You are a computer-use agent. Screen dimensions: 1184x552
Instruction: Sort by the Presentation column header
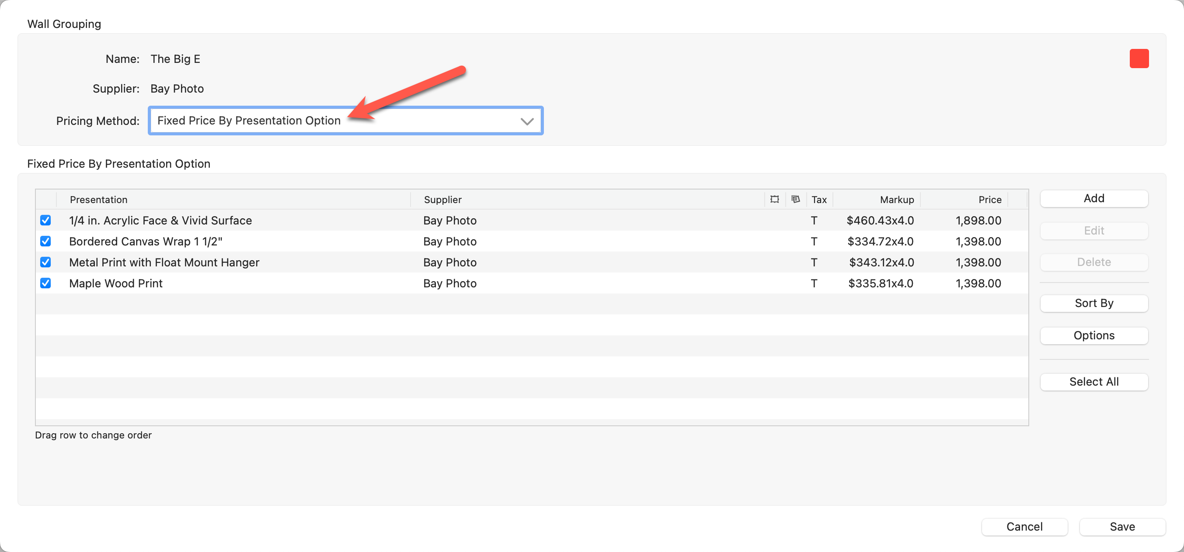pos(98,200)
